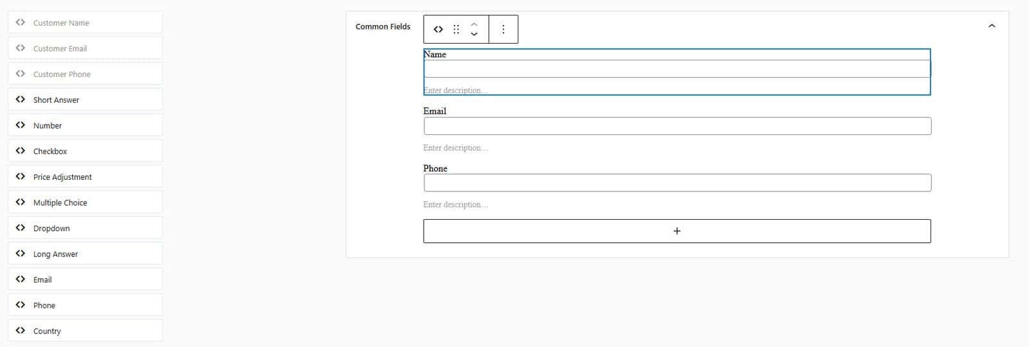1029x347 pixels.
Task: Click the Number block icon
Action: (21, 125)
